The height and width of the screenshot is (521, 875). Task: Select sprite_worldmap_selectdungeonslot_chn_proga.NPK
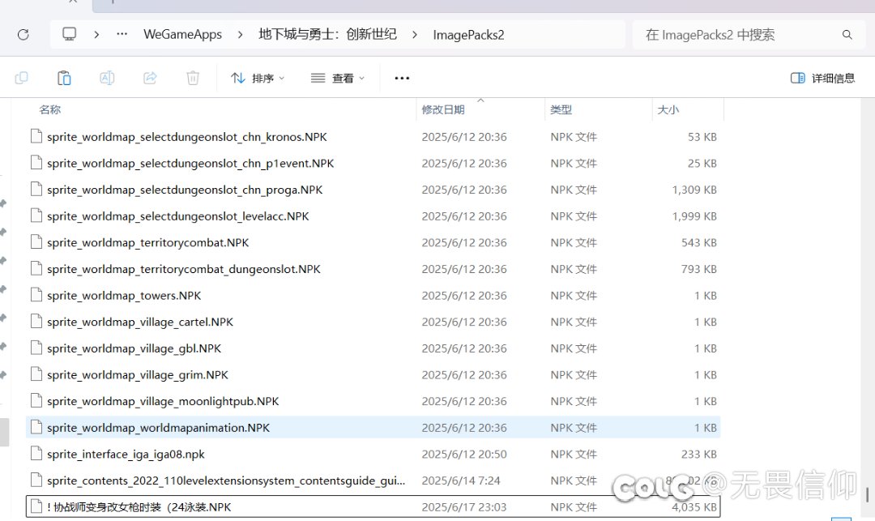185,190
